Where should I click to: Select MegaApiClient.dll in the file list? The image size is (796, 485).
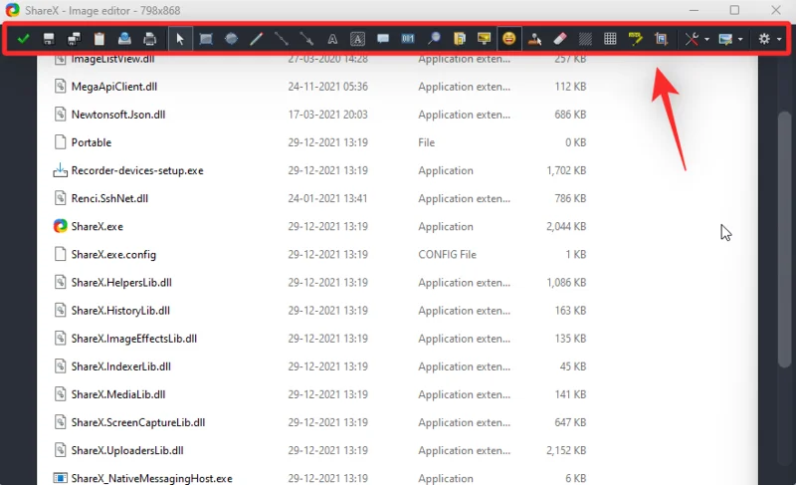tap(114, 87)
